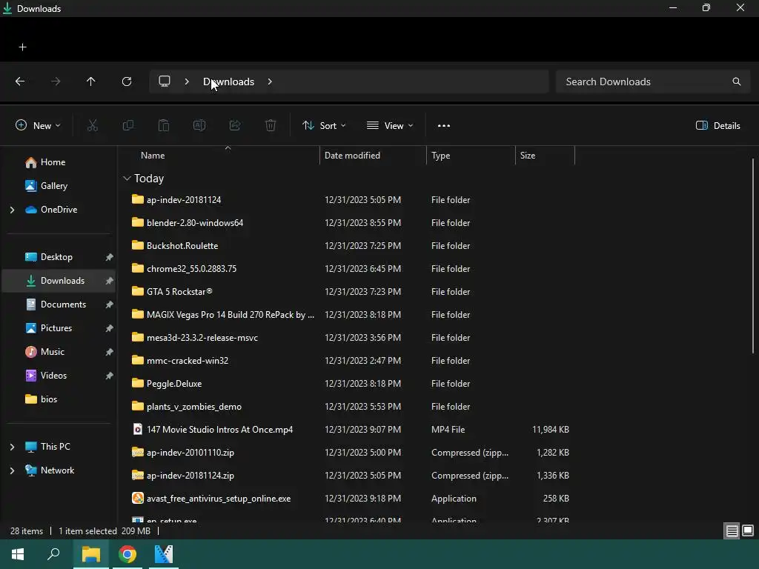The height and width of the screenshot is (569, 759).
Task: Open the See more ellipsis menu
Action: point(444,126)
